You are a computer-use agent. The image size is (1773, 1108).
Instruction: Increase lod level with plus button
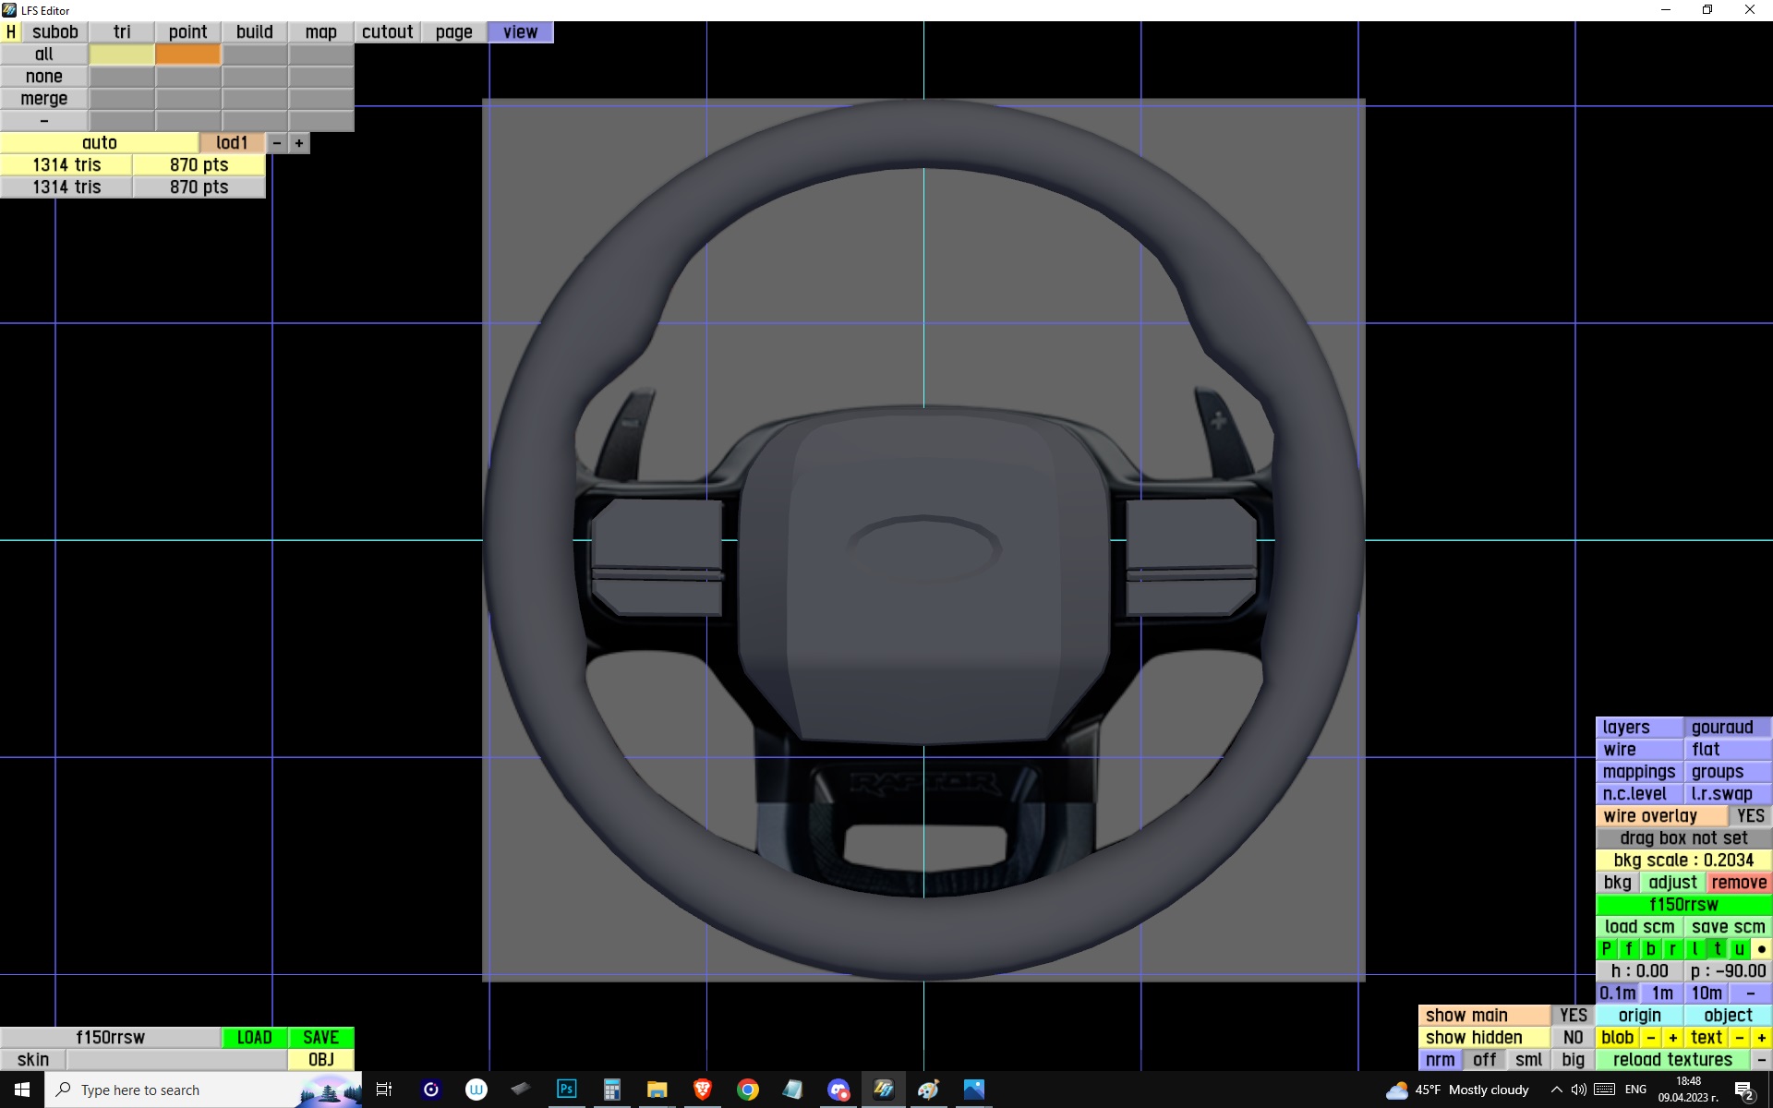click(299, 143)
